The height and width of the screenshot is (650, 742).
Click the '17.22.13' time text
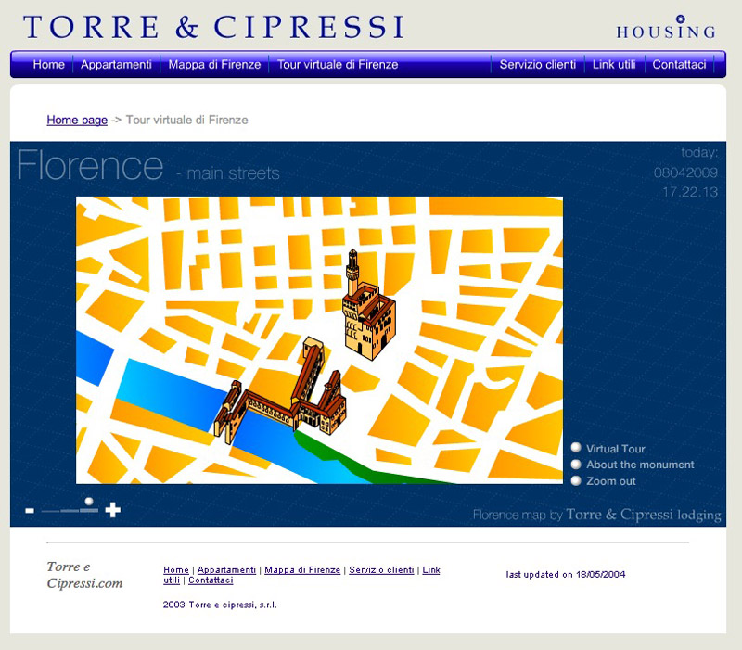click(x=690, y=192)
